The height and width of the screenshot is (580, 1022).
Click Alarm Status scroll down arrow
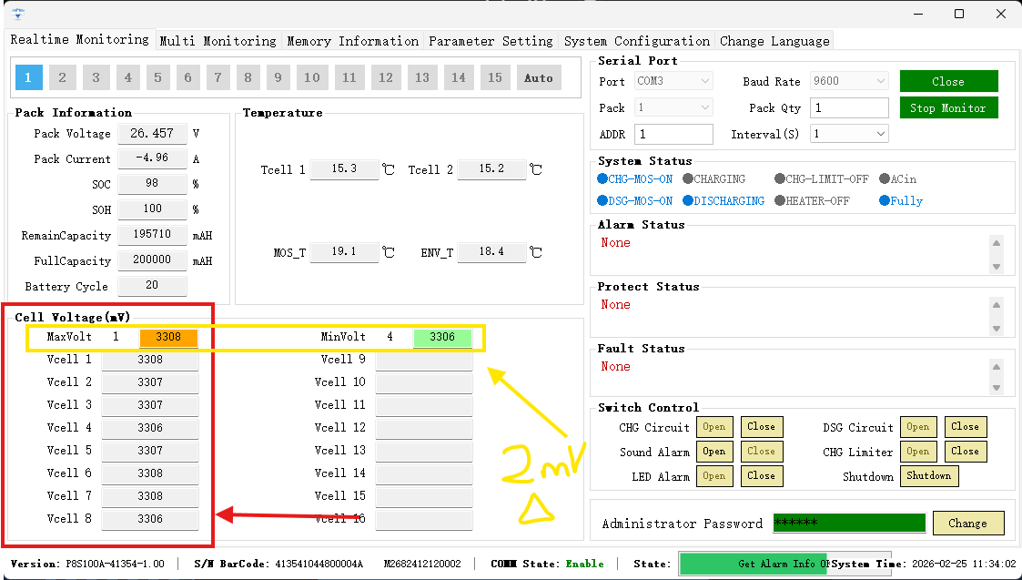click(x=997, y=266)
